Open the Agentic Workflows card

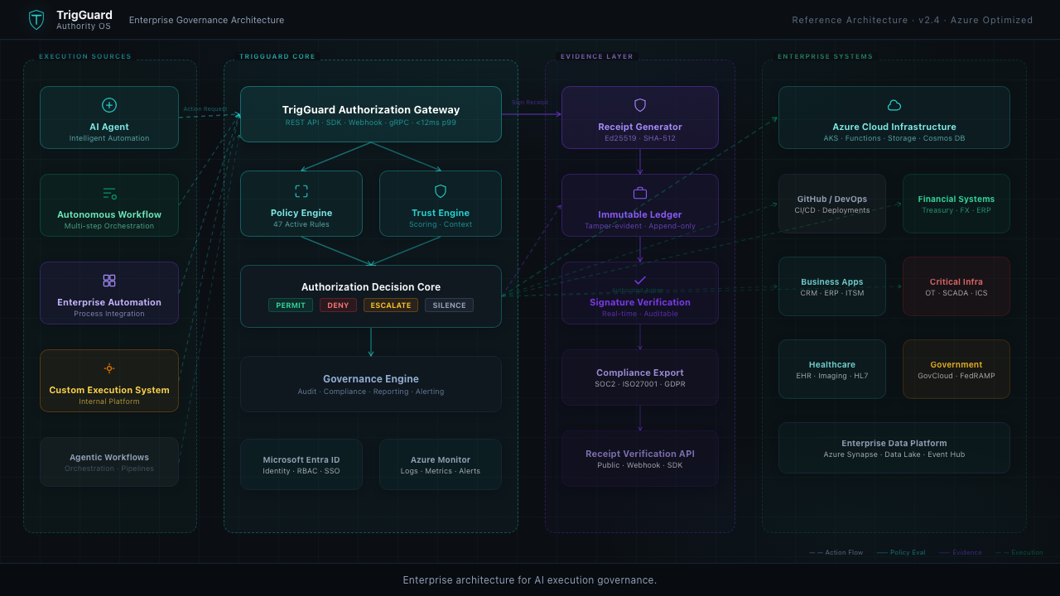click(x=109, y=462)
